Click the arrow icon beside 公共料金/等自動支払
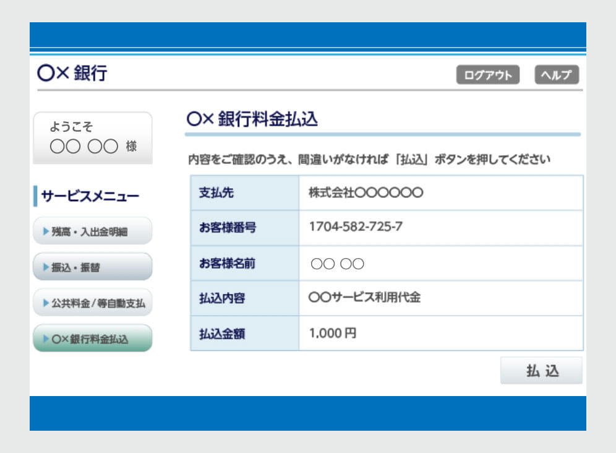The height and width of the screenshot is (453, 616). [x=46, y=303]
